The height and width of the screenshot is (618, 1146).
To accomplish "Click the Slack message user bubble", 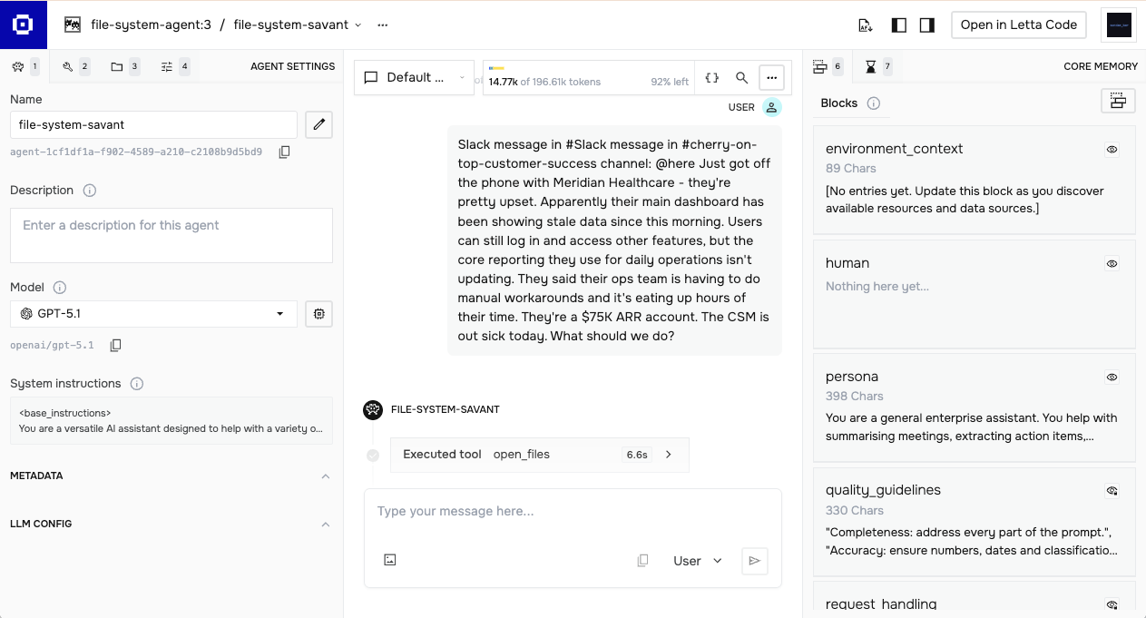I will point(614,240).
